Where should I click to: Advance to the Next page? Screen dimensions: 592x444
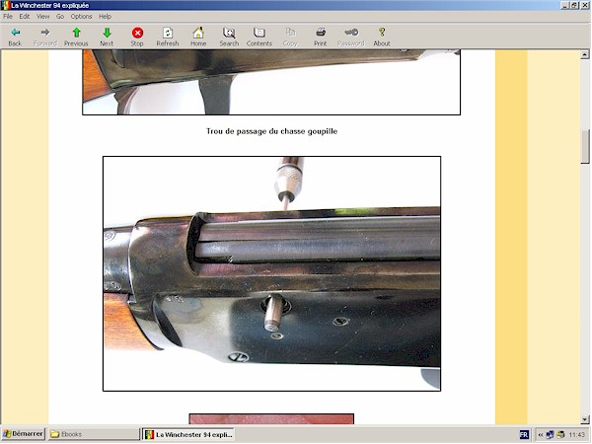(x=107, y=37)
